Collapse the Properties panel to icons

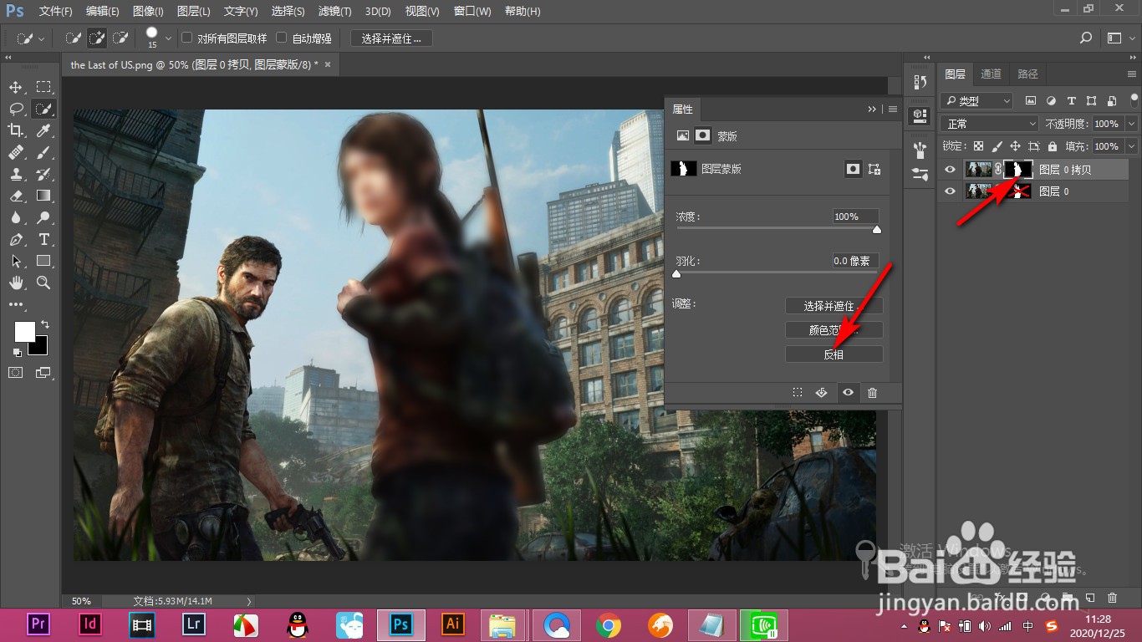pyautogui.click(x=872, y=109)
